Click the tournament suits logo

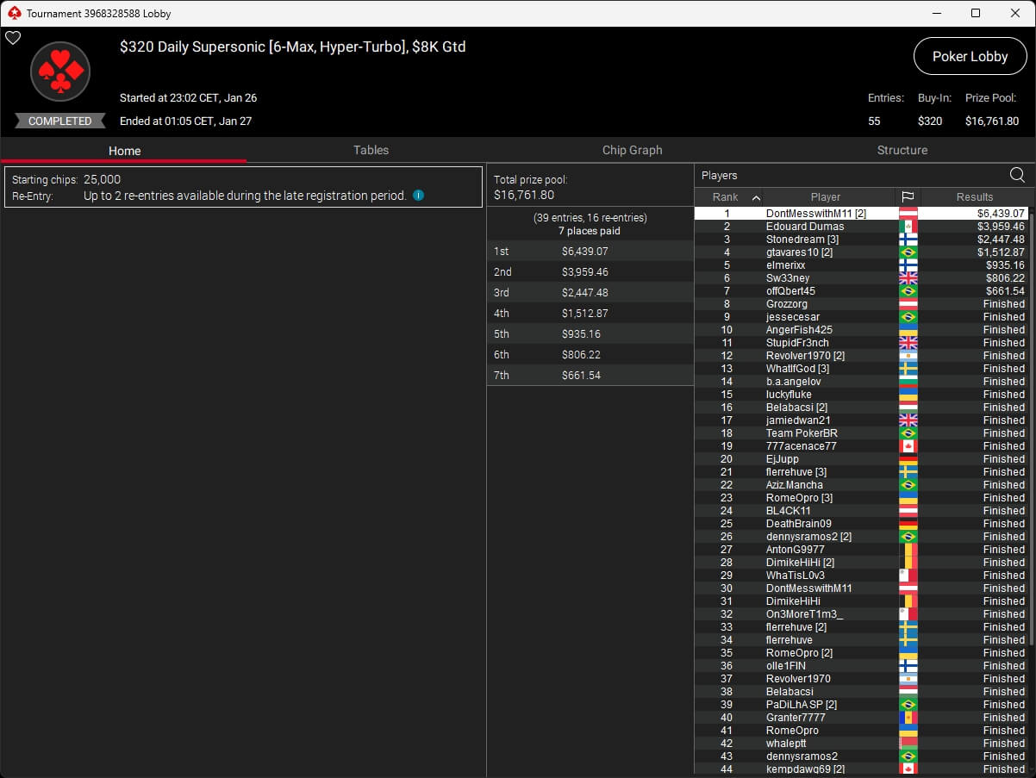(60, 72)
